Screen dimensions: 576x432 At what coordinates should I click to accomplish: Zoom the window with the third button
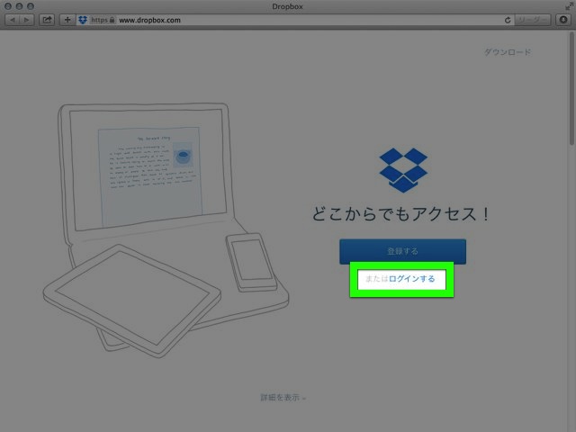tap(31, 6)
